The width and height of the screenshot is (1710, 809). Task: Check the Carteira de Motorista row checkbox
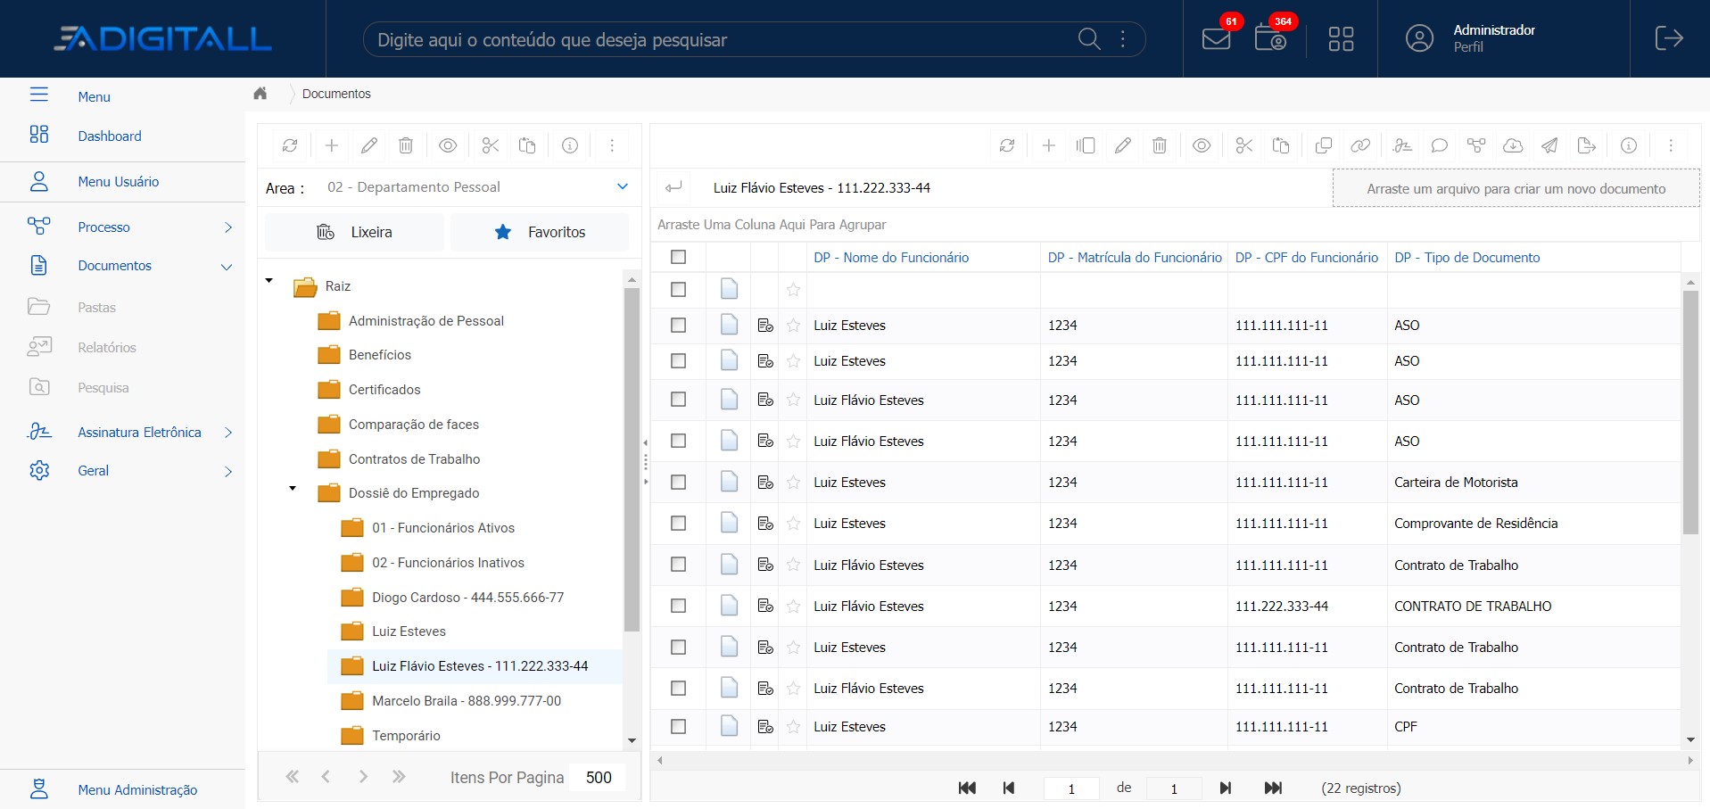678,482
